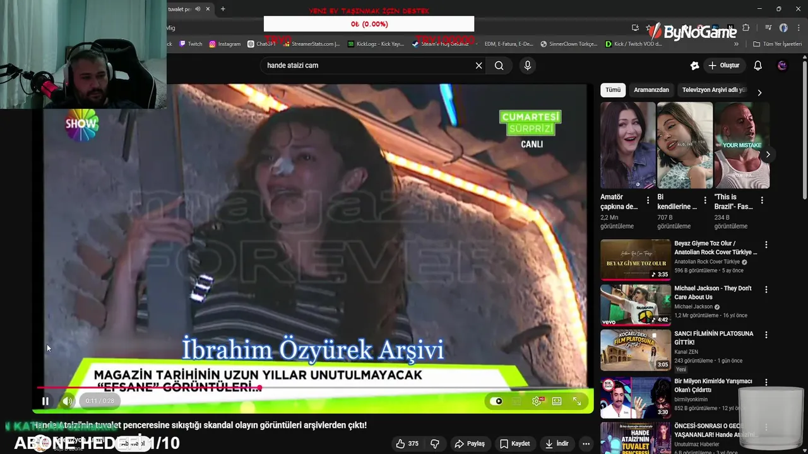Open ÖNCESİ-SONRASI Hande Ataizi thumbnail
The height and width of the screenshot is (454, 808).
[x=636, y=438]
